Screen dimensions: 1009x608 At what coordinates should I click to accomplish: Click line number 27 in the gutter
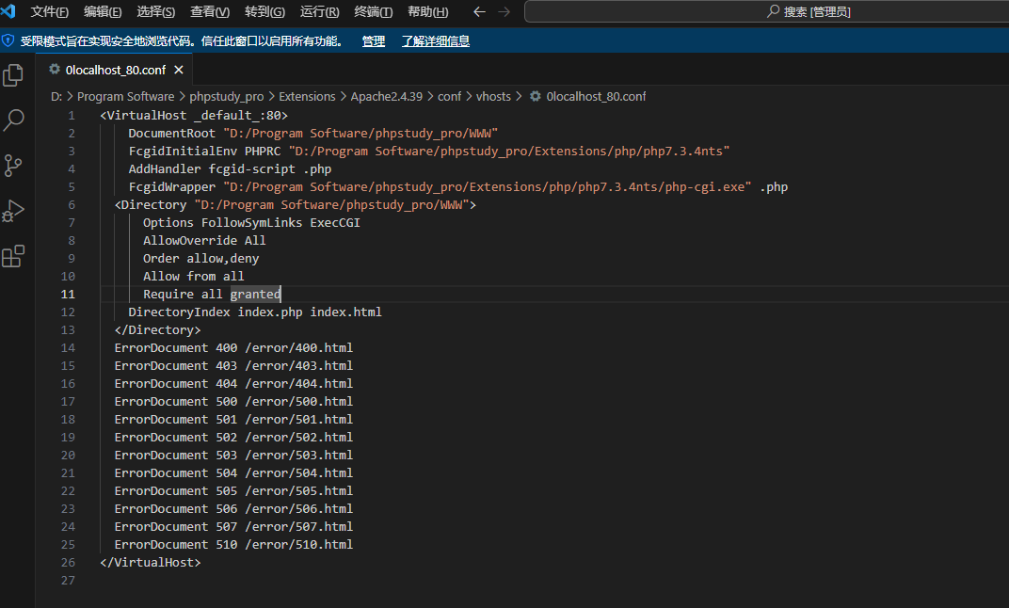[x=68, y=581]
